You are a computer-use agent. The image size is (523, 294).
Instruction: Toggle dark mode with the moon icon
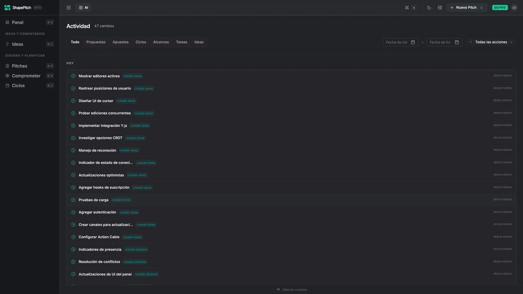coord(428,7)
